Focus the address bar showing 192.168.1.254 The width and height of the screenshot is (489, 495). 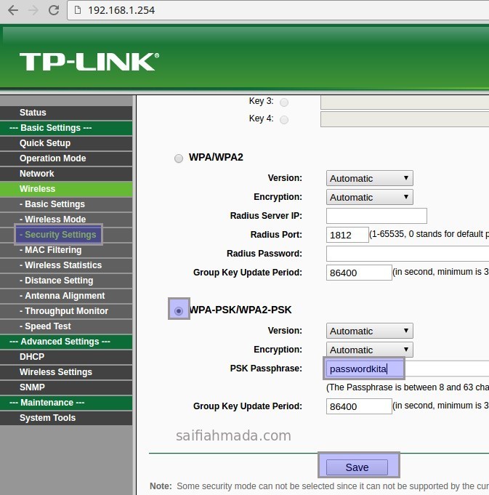[x=278, y=10]
